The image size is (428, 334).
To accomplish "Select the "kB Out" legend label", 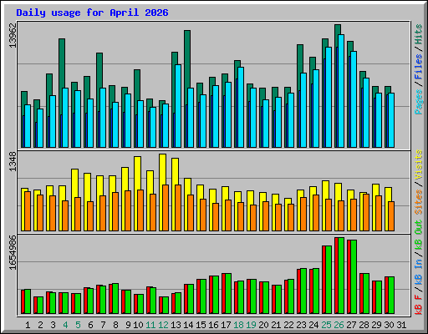I will 418,235.
